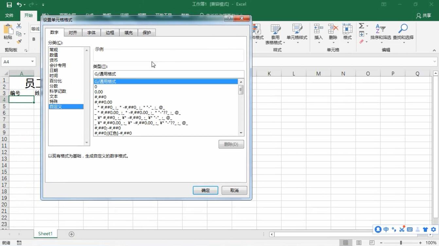Open IME settings gear icon

click(433, 229)
